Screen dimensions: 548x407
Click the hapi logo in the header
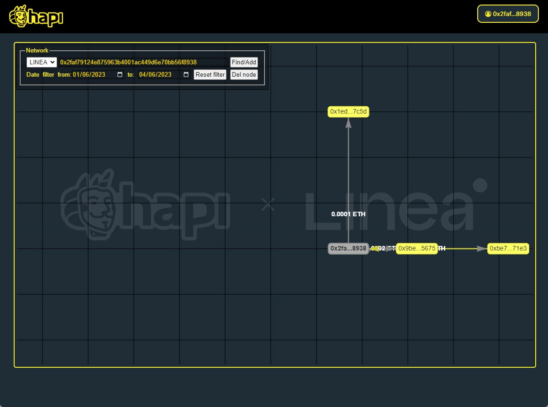point(36,16)
